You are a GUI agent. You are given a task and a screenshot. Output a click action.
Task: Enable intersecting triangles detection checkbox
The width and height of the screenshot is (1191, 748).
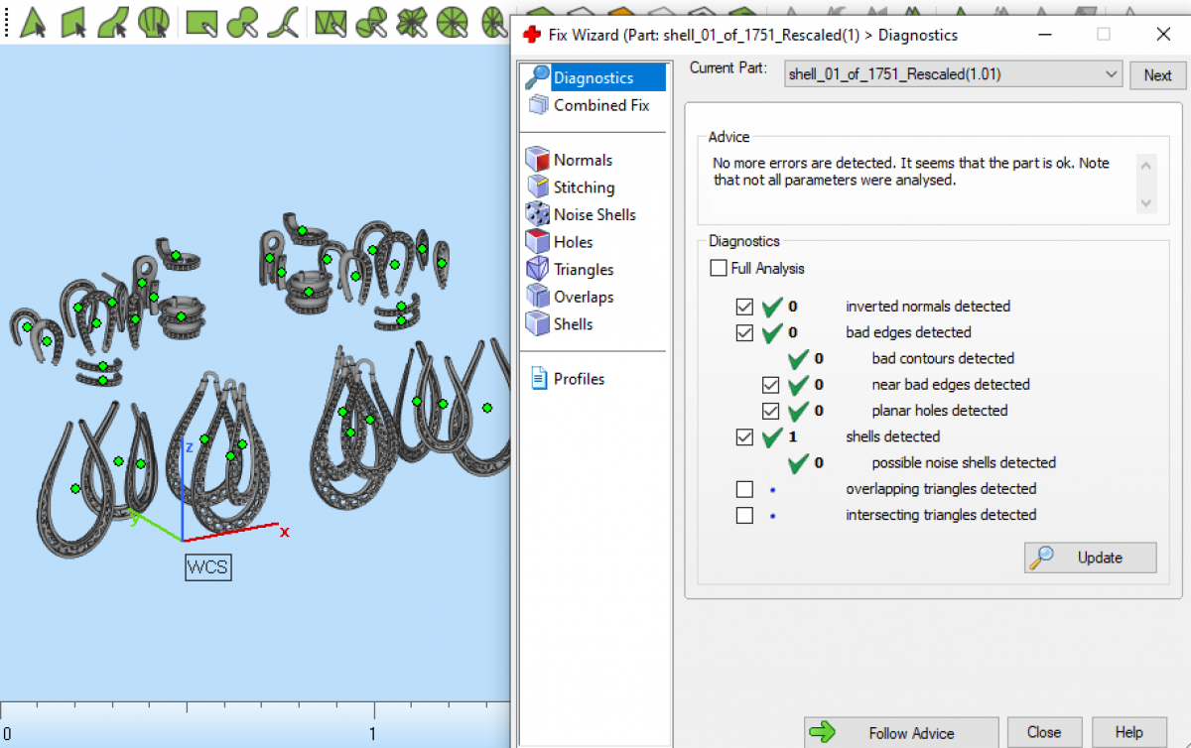[x=744, y=515]
